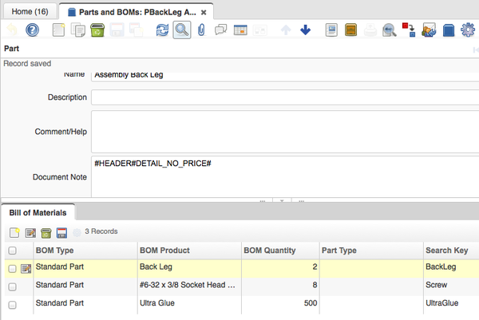Switch to the Home (16) tab

[x=27, y=10]
